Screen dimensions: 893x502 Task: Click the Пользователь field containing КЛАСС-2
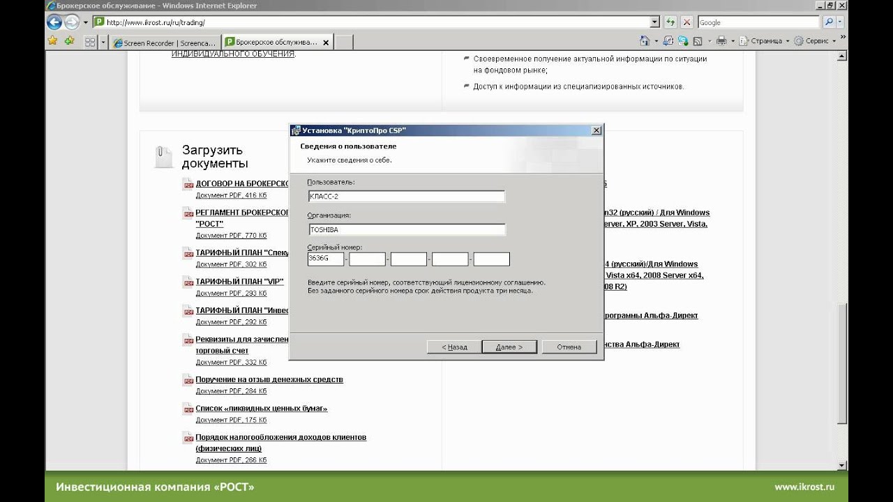(406, 196)
